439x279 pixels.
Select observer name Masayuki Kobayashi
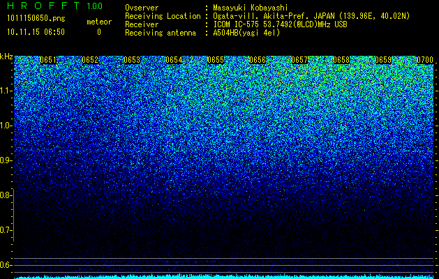251,8
